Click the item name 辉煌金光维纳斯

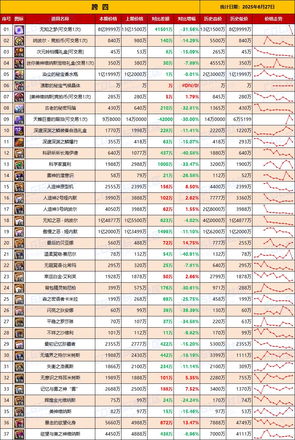pos(60,400)
